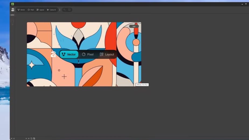Click the overlapping-squares icon in bottom bar
This screenshot has width=249, height=140.
click(34, 138)
